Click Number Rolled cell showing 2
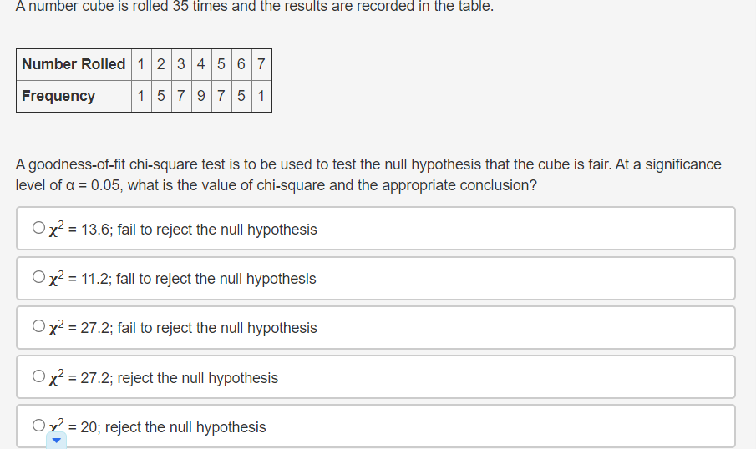Viewport: 756px width, 449px height. click(x=161, y=64)
